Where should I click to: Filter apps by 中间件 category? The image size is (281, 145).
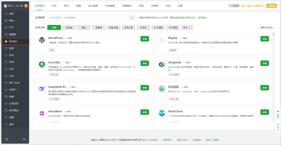pos(143,27)
